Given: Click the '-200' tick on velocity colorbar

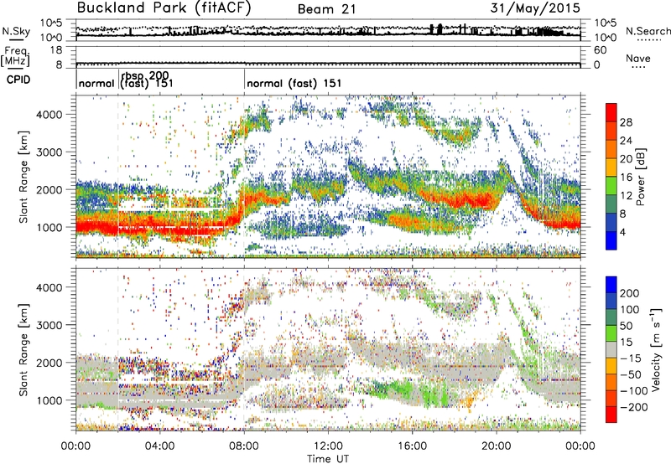Looking at the screenshot, I should tap(633, 407).
